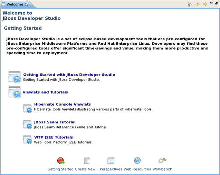
Task: Click the Home icon in the Welcome toolbar
Action: (190, 4)
